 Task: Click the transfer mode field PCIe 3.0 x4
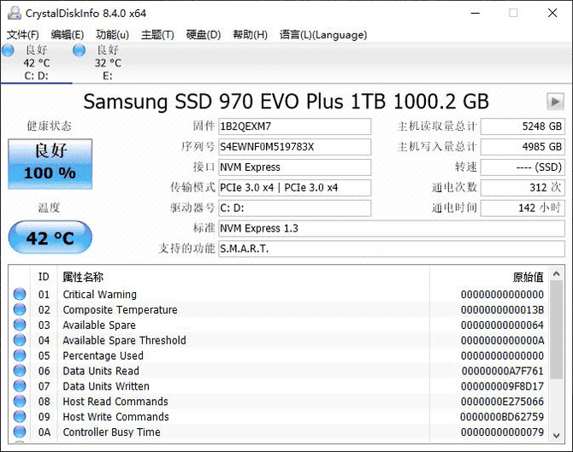tap(294, 188)
